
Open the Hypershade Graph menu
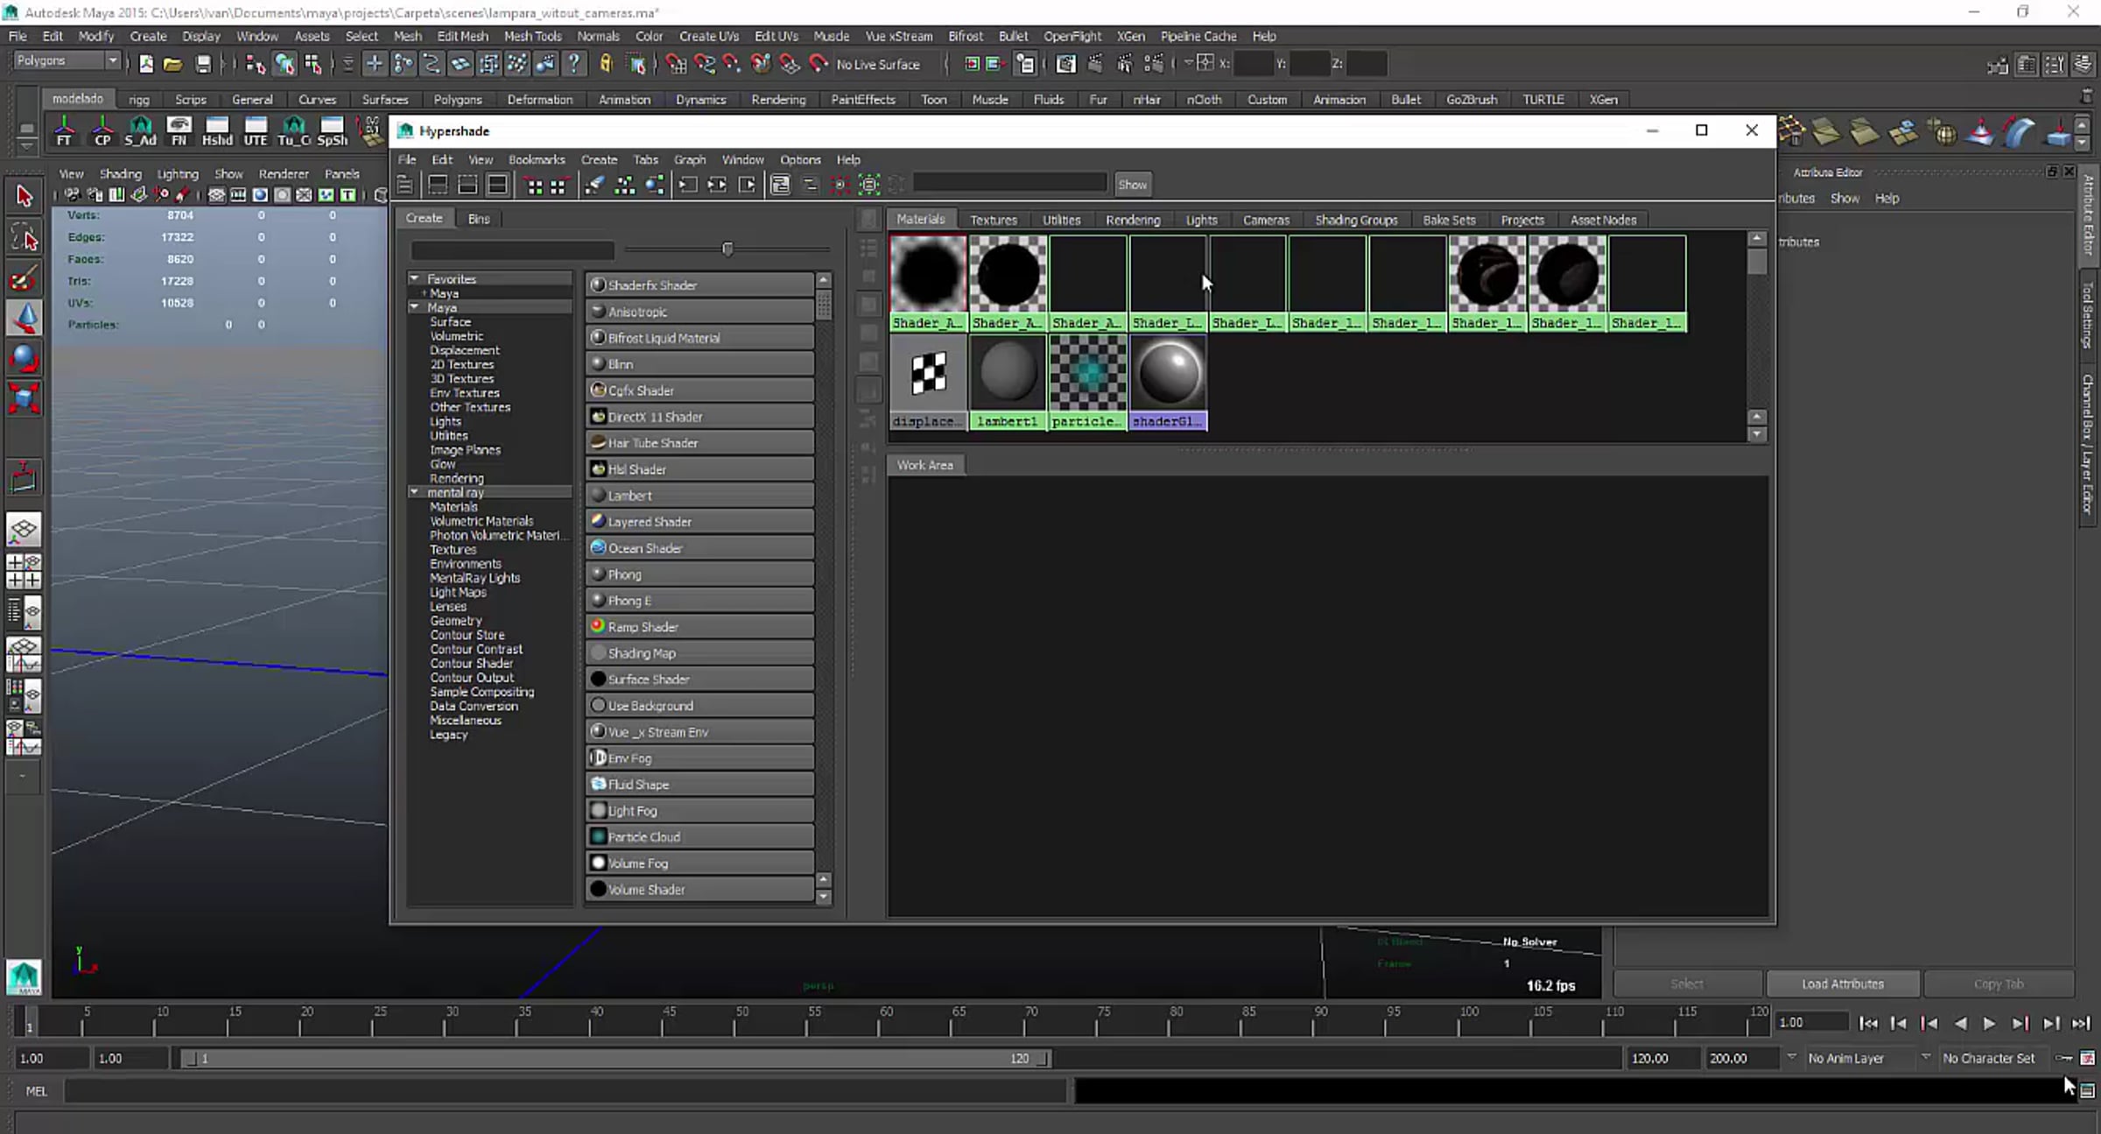(x=689, y=159)
